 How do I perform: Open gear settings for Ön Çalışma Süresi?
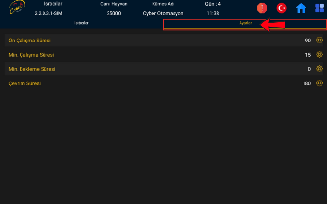point(319,41)
